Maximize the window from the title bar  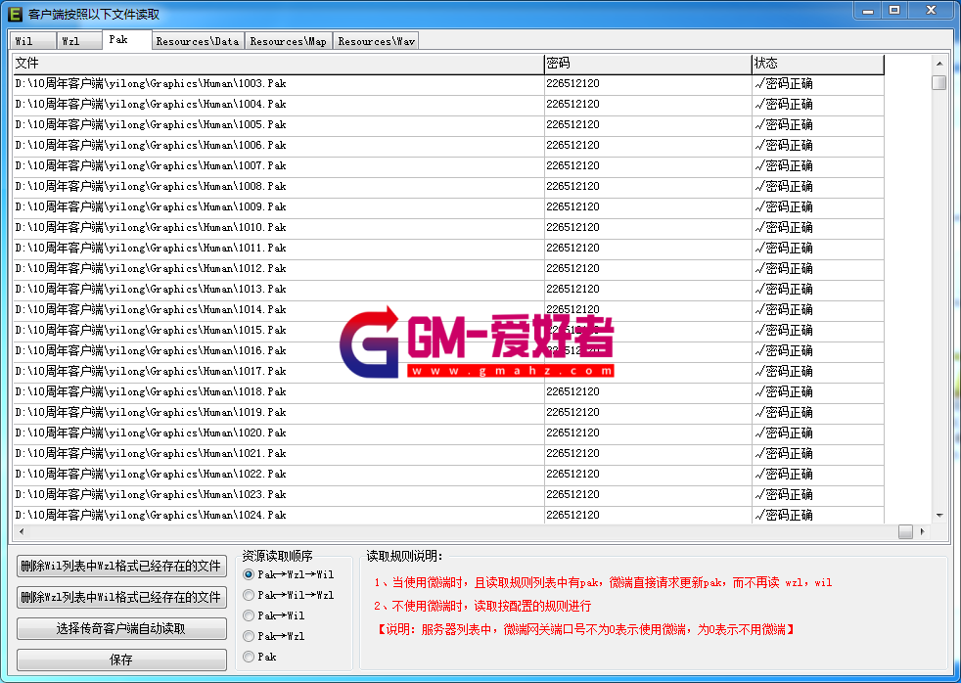[x=894, y=10]
